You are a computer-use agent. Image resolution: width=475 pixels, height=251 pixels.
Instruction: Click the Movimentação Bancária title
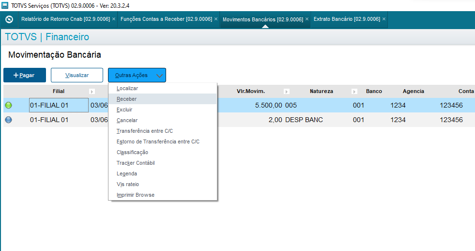coord(55,55)
